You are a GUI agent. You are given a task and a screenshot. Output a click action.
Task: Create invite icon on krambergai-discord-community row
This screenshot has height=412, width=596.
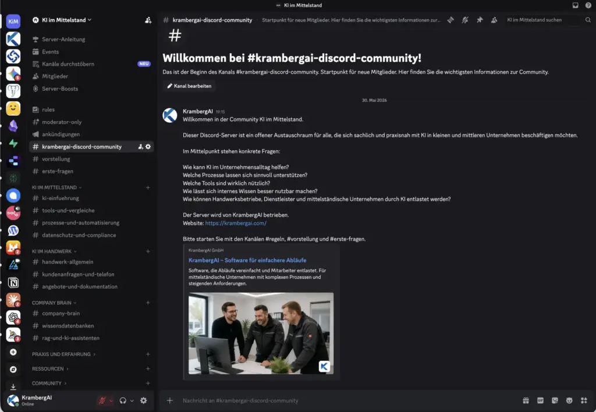[x=141, y=147]
